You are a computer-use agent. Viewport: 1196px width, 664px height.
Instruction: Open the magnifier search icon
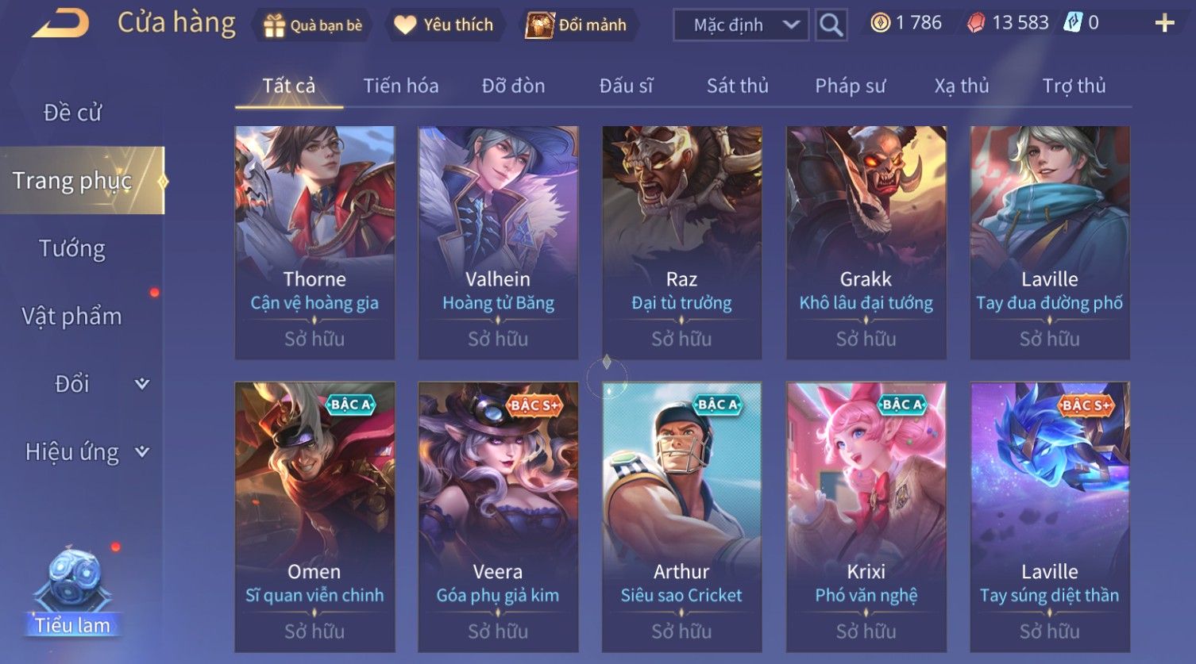click(x=831, y=25)
